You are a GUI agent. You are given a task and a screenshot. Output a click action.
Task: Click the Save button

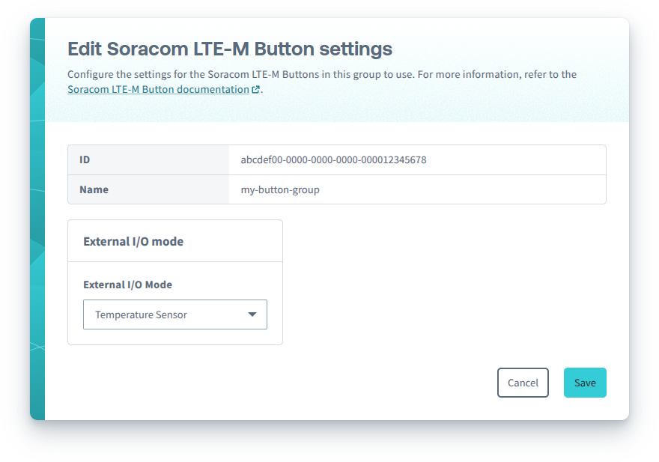[x=585, y=383]
